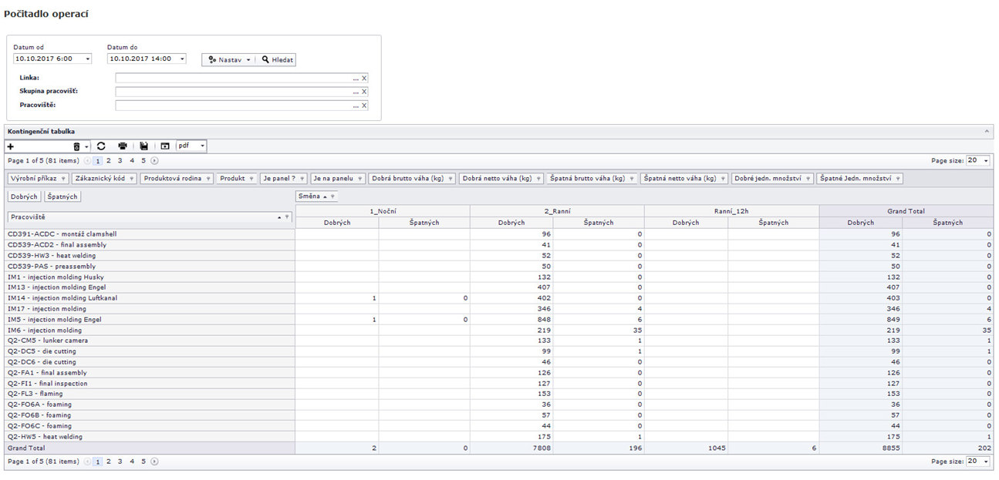This screenshot has height=480, width=999.
Task: Go to next page using top arrow
Action: point(154,161)
